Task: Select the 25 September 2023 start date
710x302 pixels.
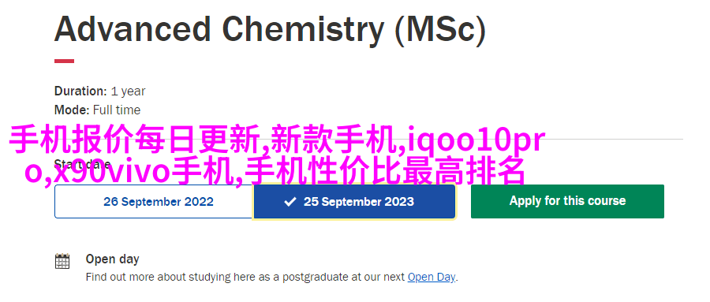Action: 353,202
